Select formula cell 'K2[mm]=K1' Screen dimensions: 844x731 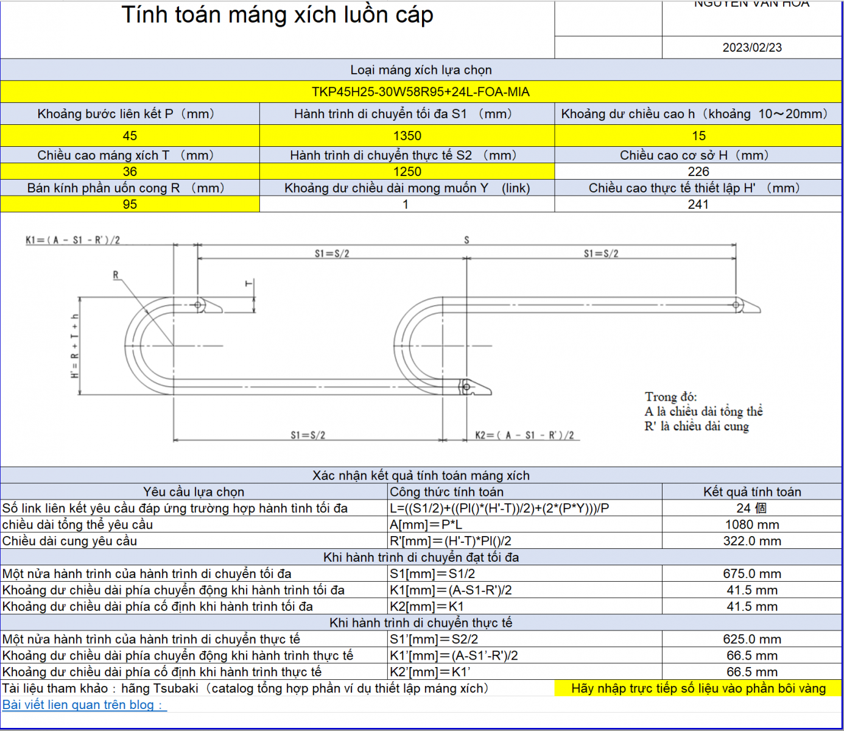[x=525, y=607]
